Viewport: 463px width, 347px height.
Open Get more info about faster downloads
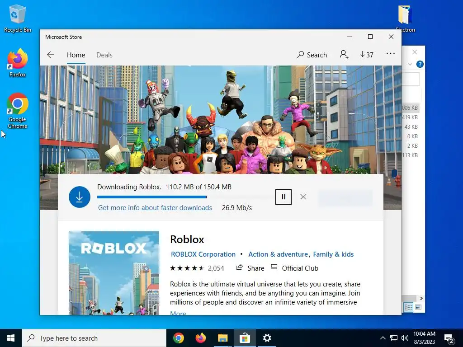155,208
